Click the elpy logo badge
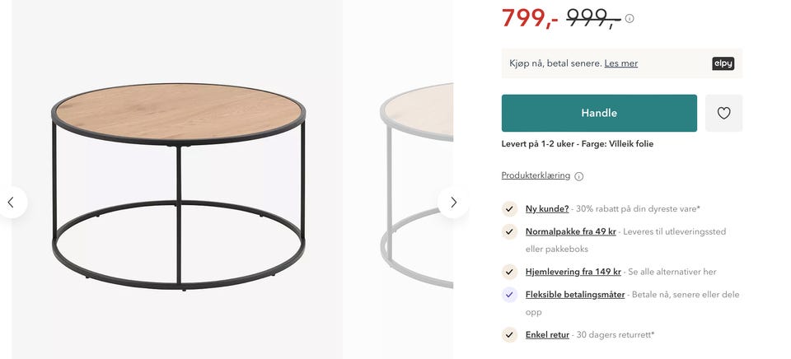Screen dimensions: 791x359 point(723,63)
